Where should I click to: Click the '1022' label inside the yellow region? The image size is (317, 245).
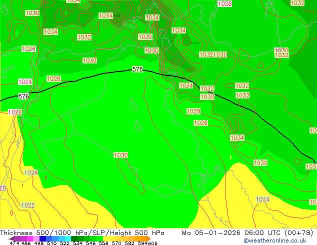pyautogui.click(x=28, y=205)
